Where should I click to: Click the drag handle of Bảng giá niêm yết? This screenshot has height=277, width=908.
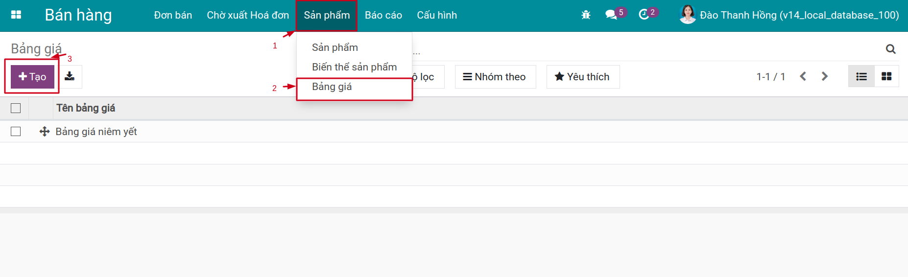pyautogui.click(x=45, y=132)
